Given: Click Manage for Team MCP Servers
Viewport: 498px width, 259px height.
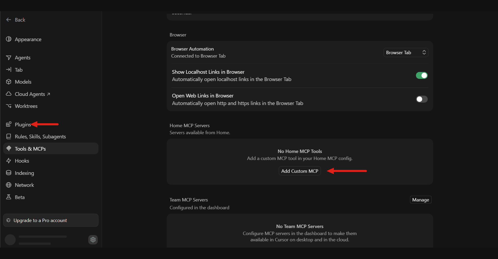Looking at the screenshot, I should pos(421,200).
